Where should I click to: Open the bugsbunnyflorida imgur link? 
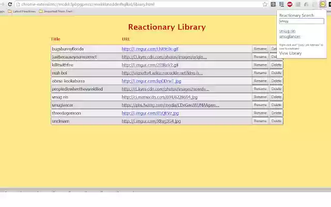(150, 49)
